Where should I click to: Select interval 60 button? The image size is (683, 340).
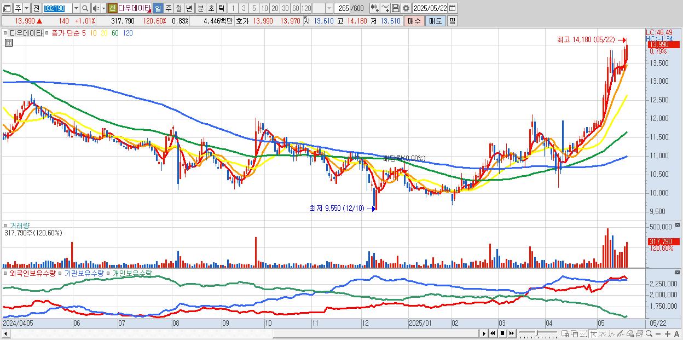pos(296,8)
